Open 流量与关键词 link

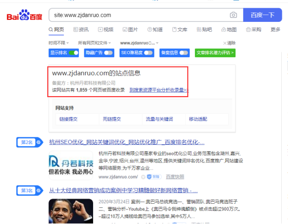point(159,119)
